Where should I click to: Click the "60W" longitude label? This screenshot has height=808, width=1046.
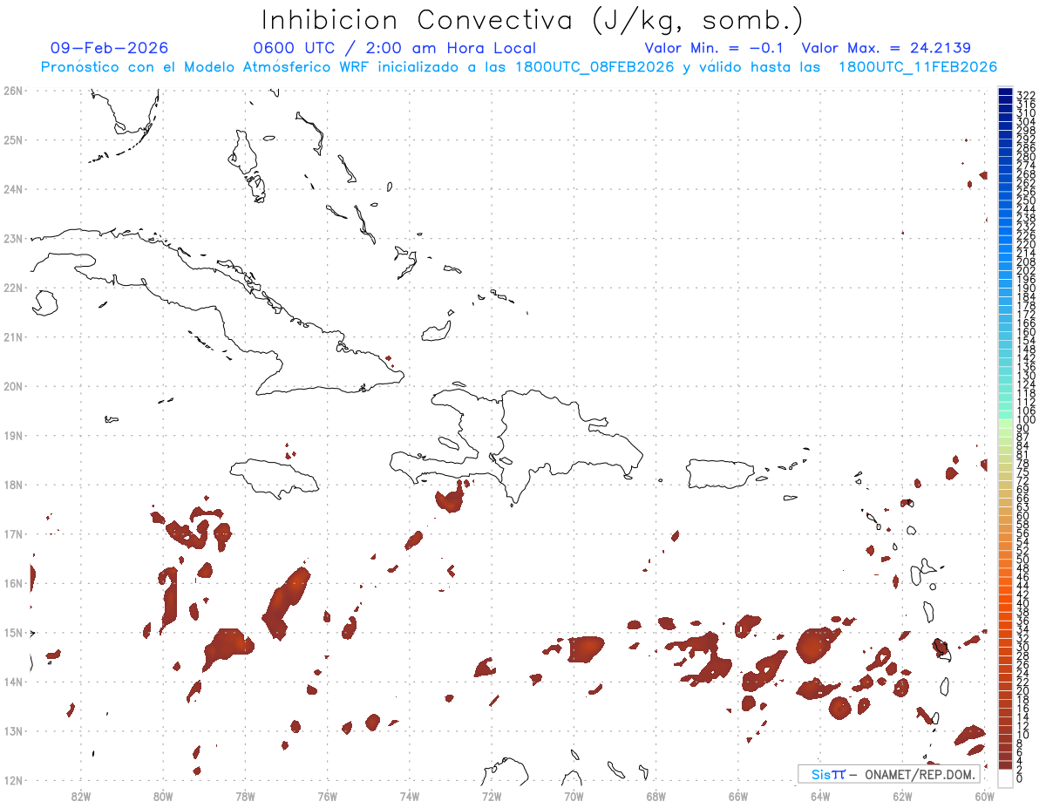[x=984, y=797]
